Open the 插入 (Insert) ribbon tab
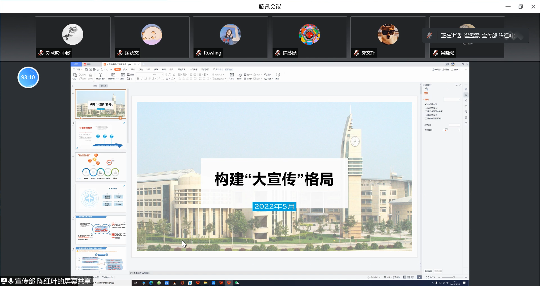Viewport: 540px width, 286px height. [125, 69]
